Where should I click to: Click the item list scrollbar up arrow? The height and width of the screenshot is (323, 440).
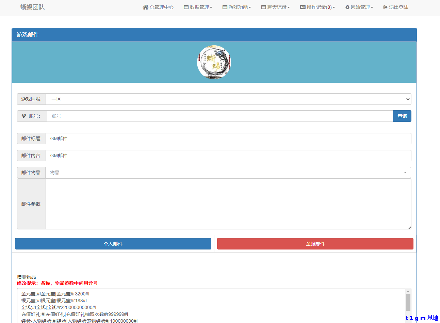pyautogui.click(x=408, y=291)
